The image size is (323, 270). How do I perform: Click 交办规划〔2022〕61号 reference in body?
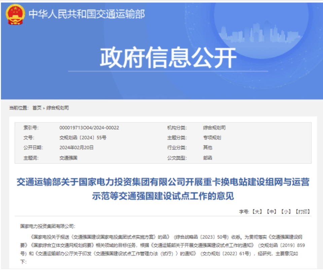226,254
